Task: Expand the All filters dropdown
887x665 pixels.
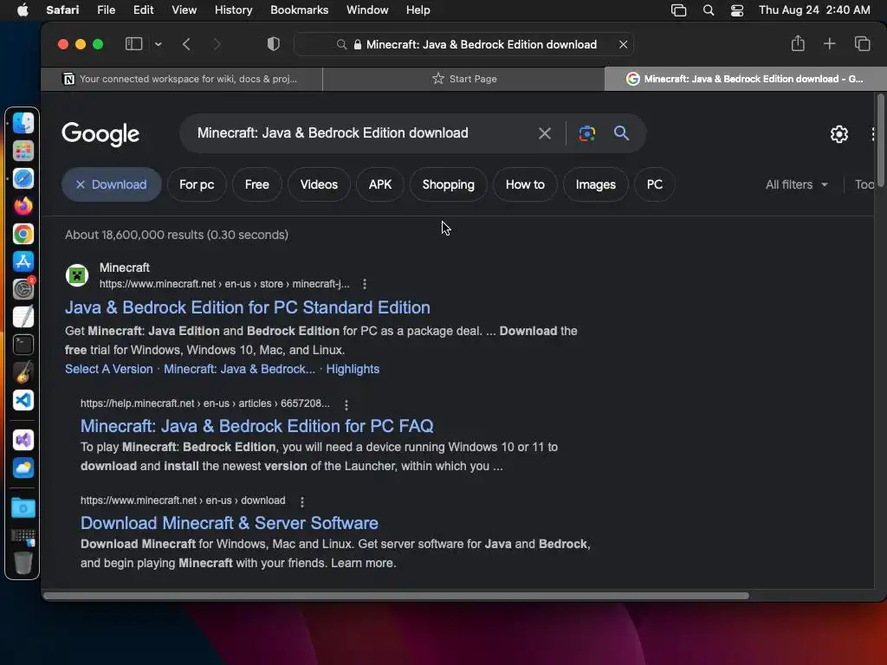Action: tap(797, 184)
